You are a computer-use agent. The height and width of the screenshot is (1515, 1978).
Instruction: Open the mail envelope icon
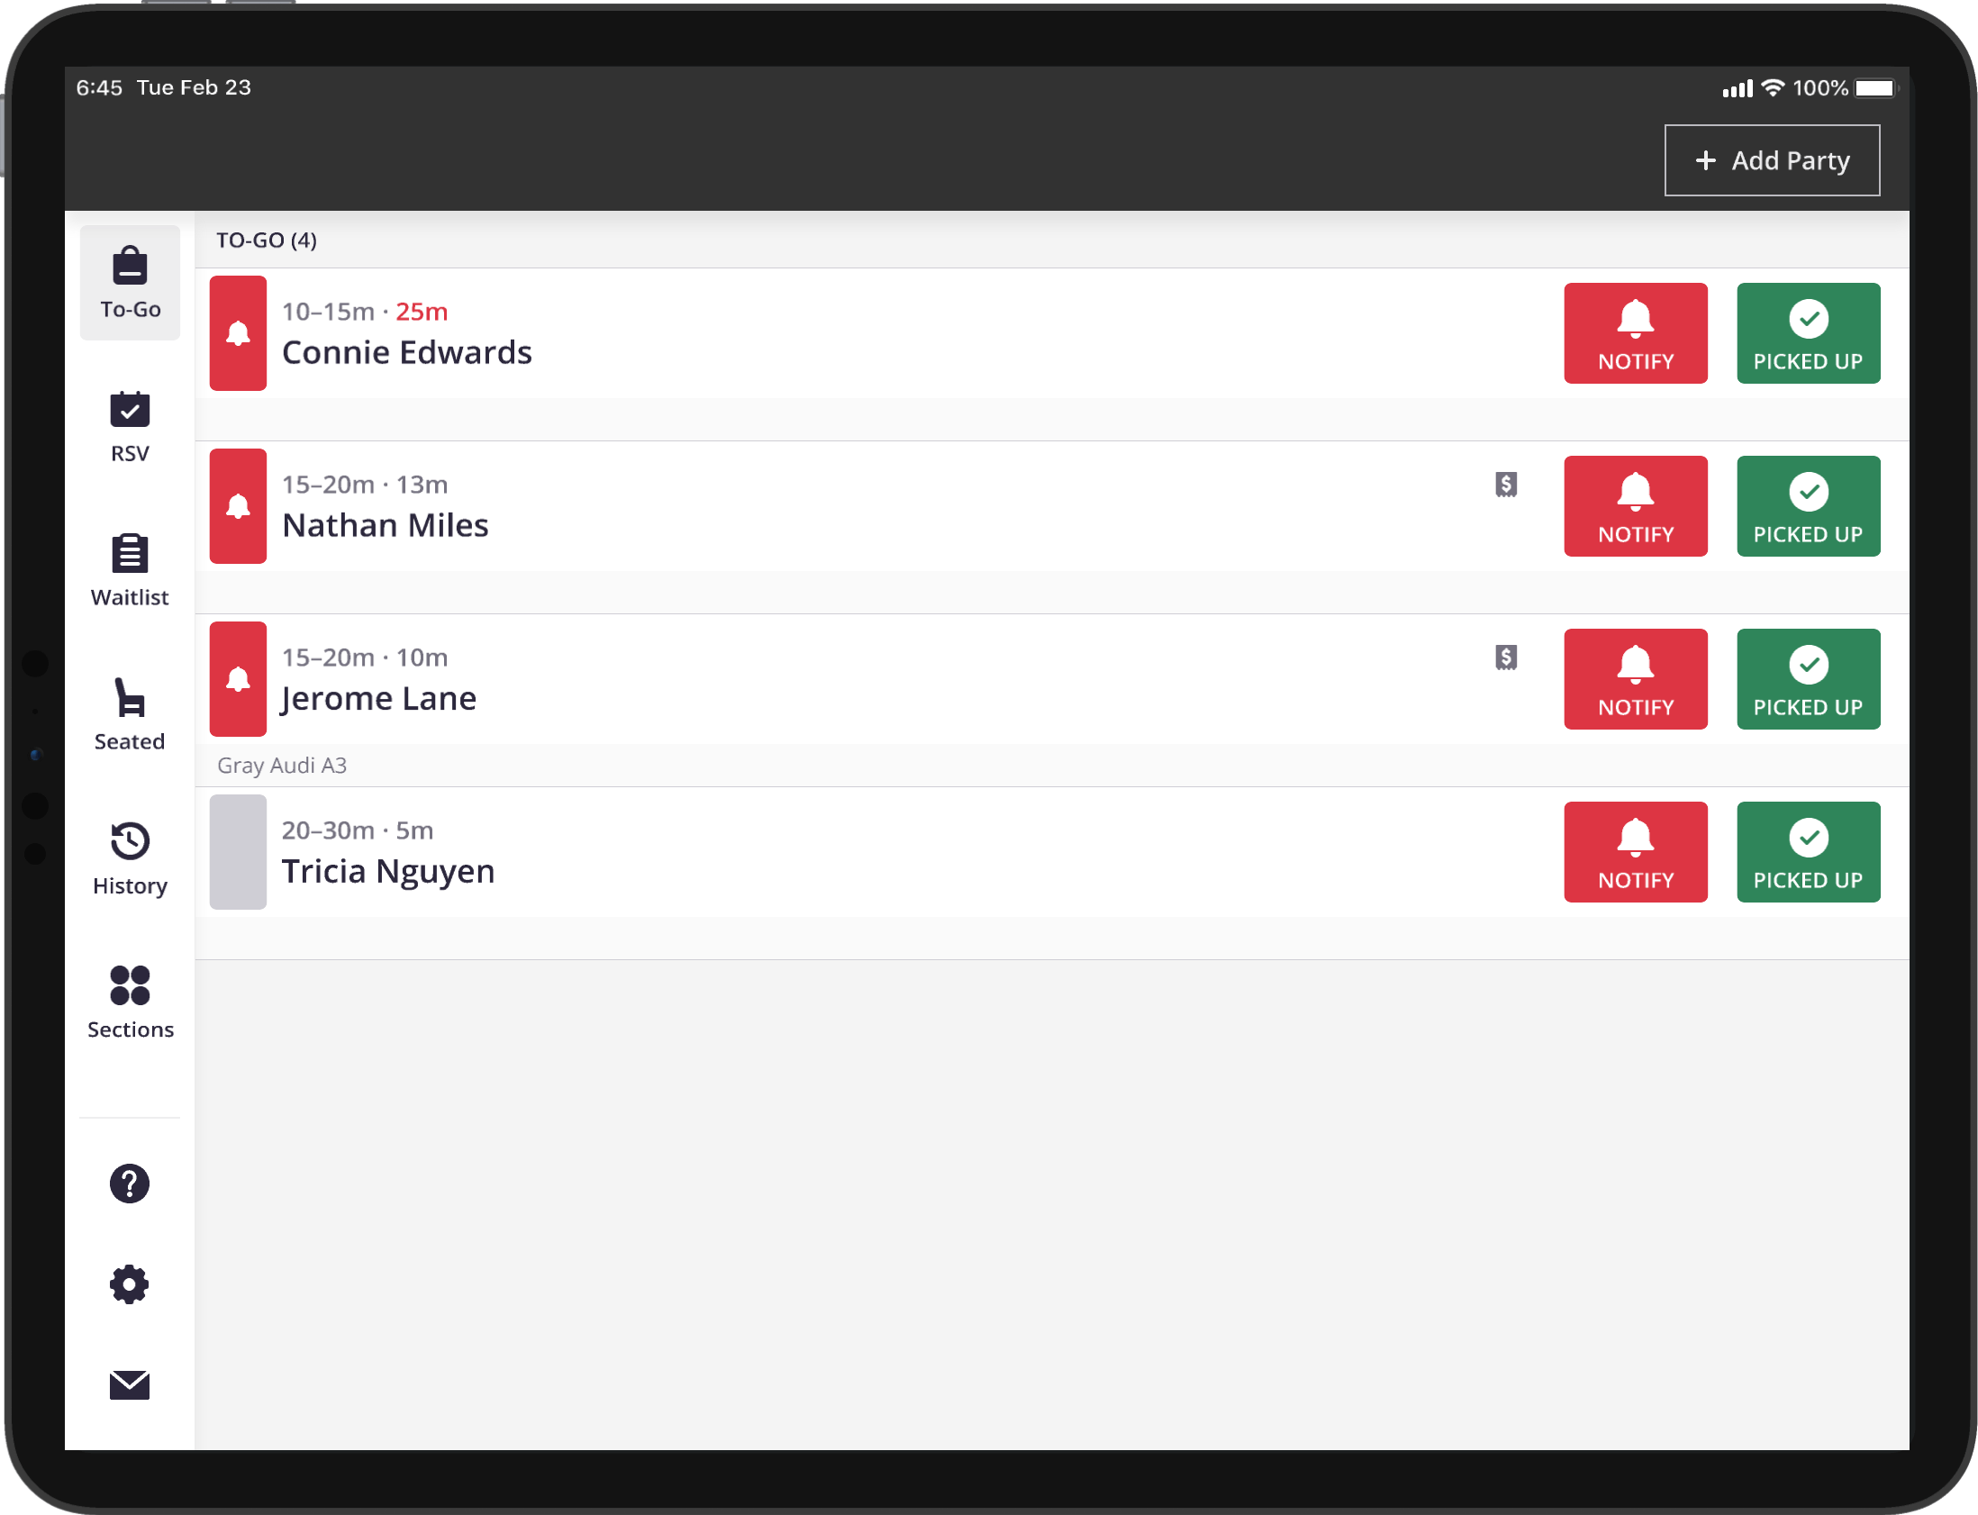coord(130,1384)
